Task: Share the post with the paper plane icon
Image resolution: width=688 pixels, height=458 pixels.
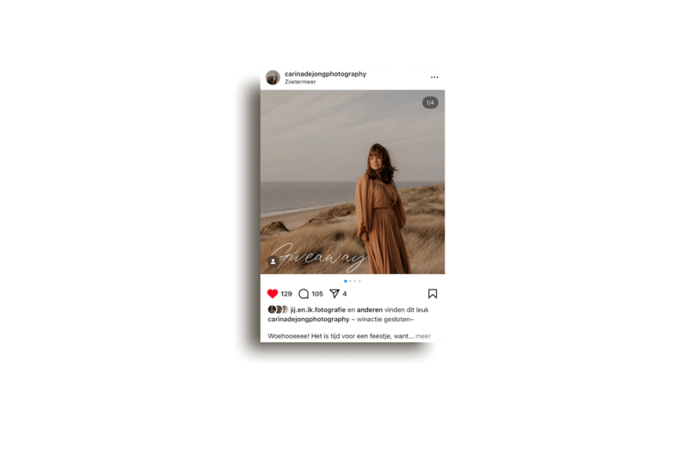Action: coord(335,294)
